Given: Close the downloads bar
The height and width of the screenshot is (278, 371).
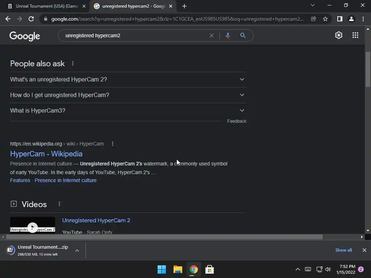Looking at the screenshot, I should [364, 250].
